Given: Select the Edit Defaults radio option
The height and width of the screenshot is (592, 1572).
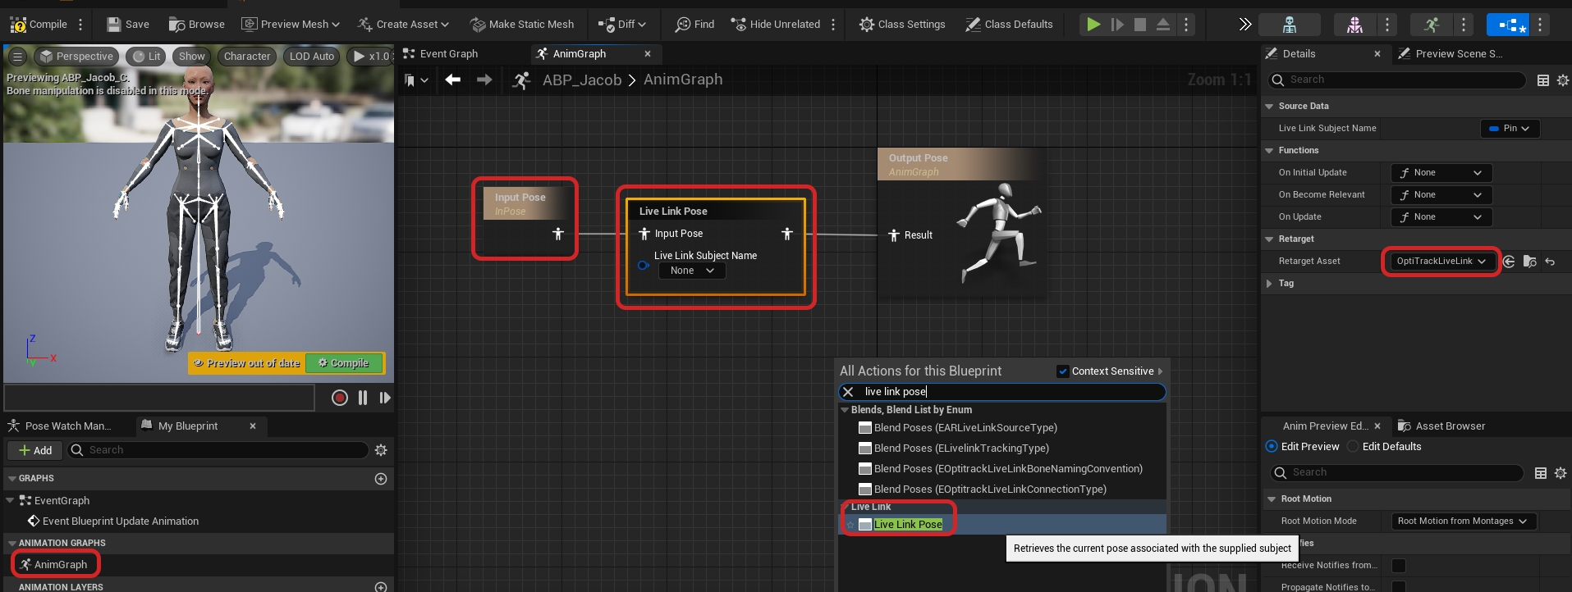Looking at the screenshot, I should point(1353,447).
